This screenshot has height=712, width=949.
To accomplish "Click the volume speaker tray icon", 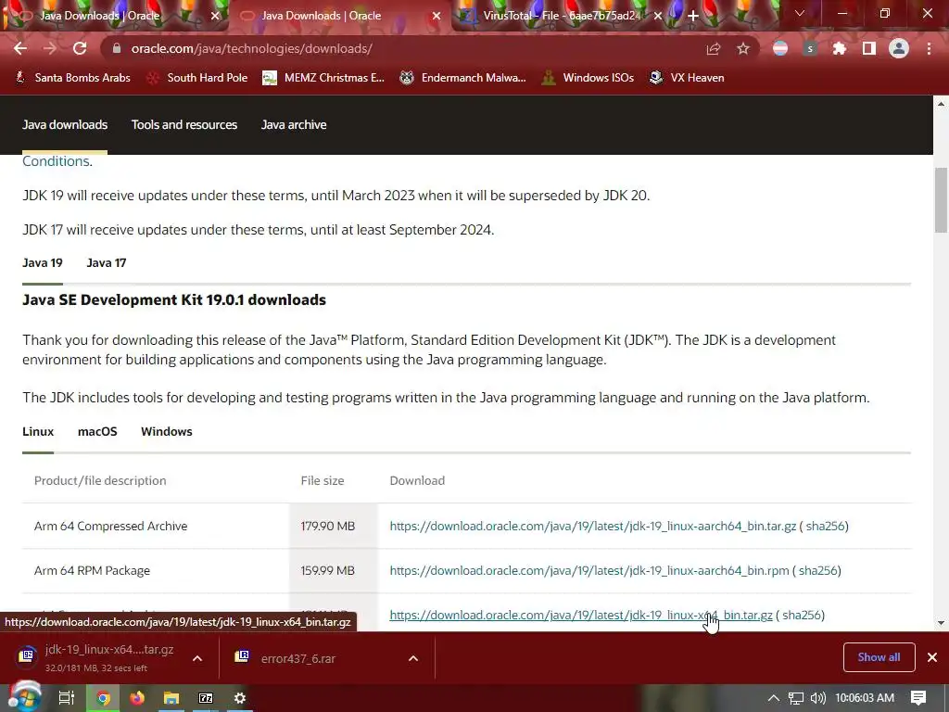I will pyautogui.click(x=817, y=698).
